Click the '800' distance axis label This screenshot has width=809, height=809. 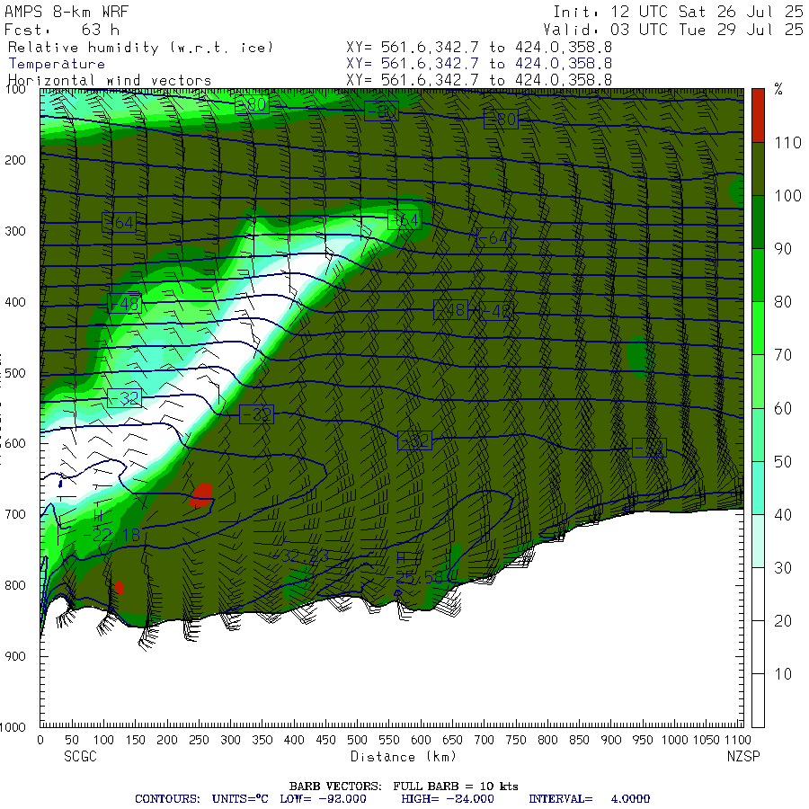[x=547, y=741]
